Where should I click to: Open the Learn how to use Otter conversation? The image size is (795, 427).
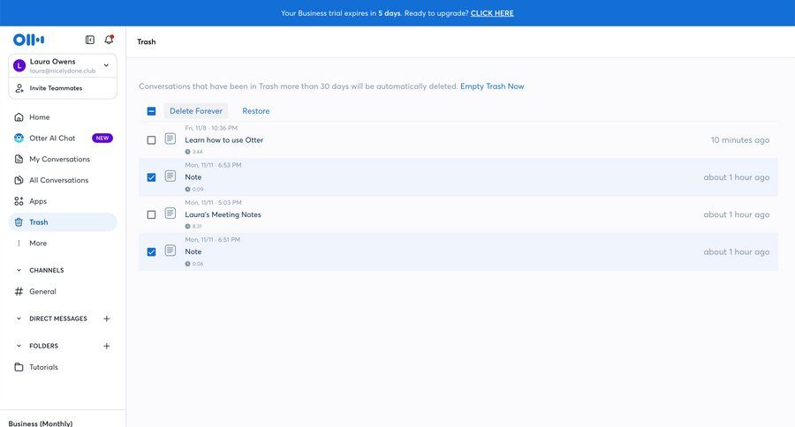point(223,139)
